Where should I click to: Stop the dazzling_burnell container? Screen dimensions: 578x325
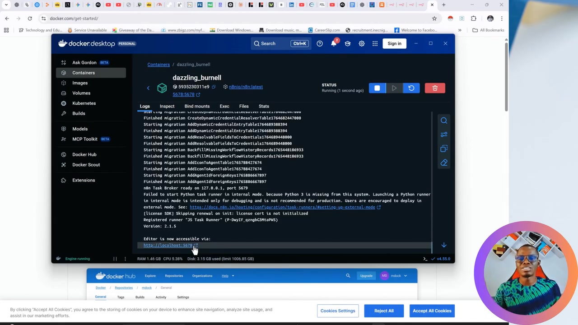(x=377, y=88)
